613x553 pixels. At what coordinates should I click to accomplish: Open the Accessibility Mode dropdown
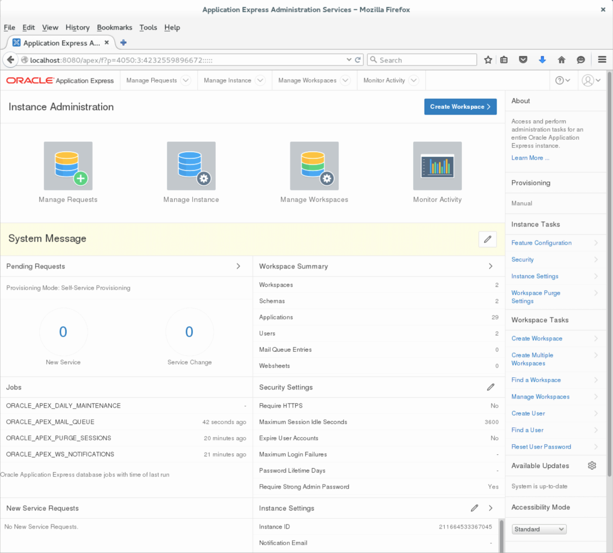coord(539,529)
